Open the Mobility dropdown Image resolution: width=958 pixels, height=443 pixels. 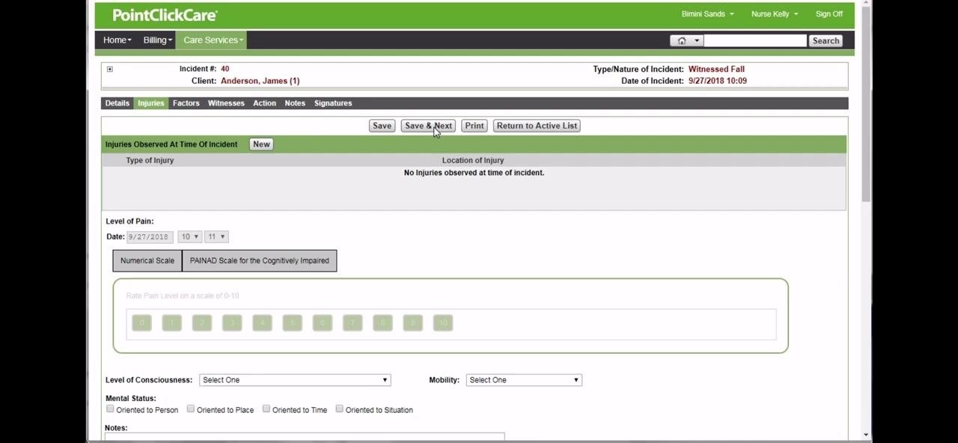coord(524,380)
